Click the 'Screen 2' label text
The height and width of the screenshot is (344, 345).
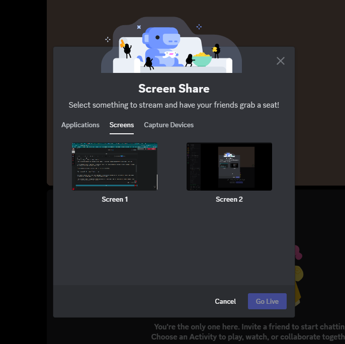tap(229, 199)
